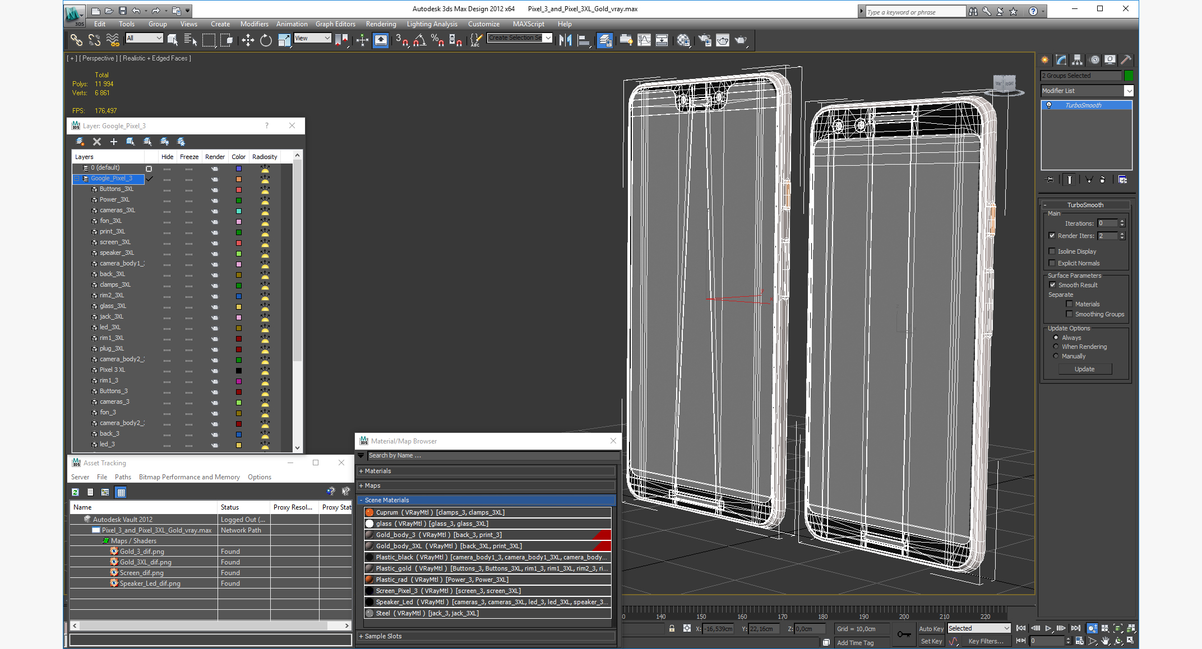Uncheck the Smooth Result checkbox
Screen dimensions: 1202x649
(x=1052, y=285)
